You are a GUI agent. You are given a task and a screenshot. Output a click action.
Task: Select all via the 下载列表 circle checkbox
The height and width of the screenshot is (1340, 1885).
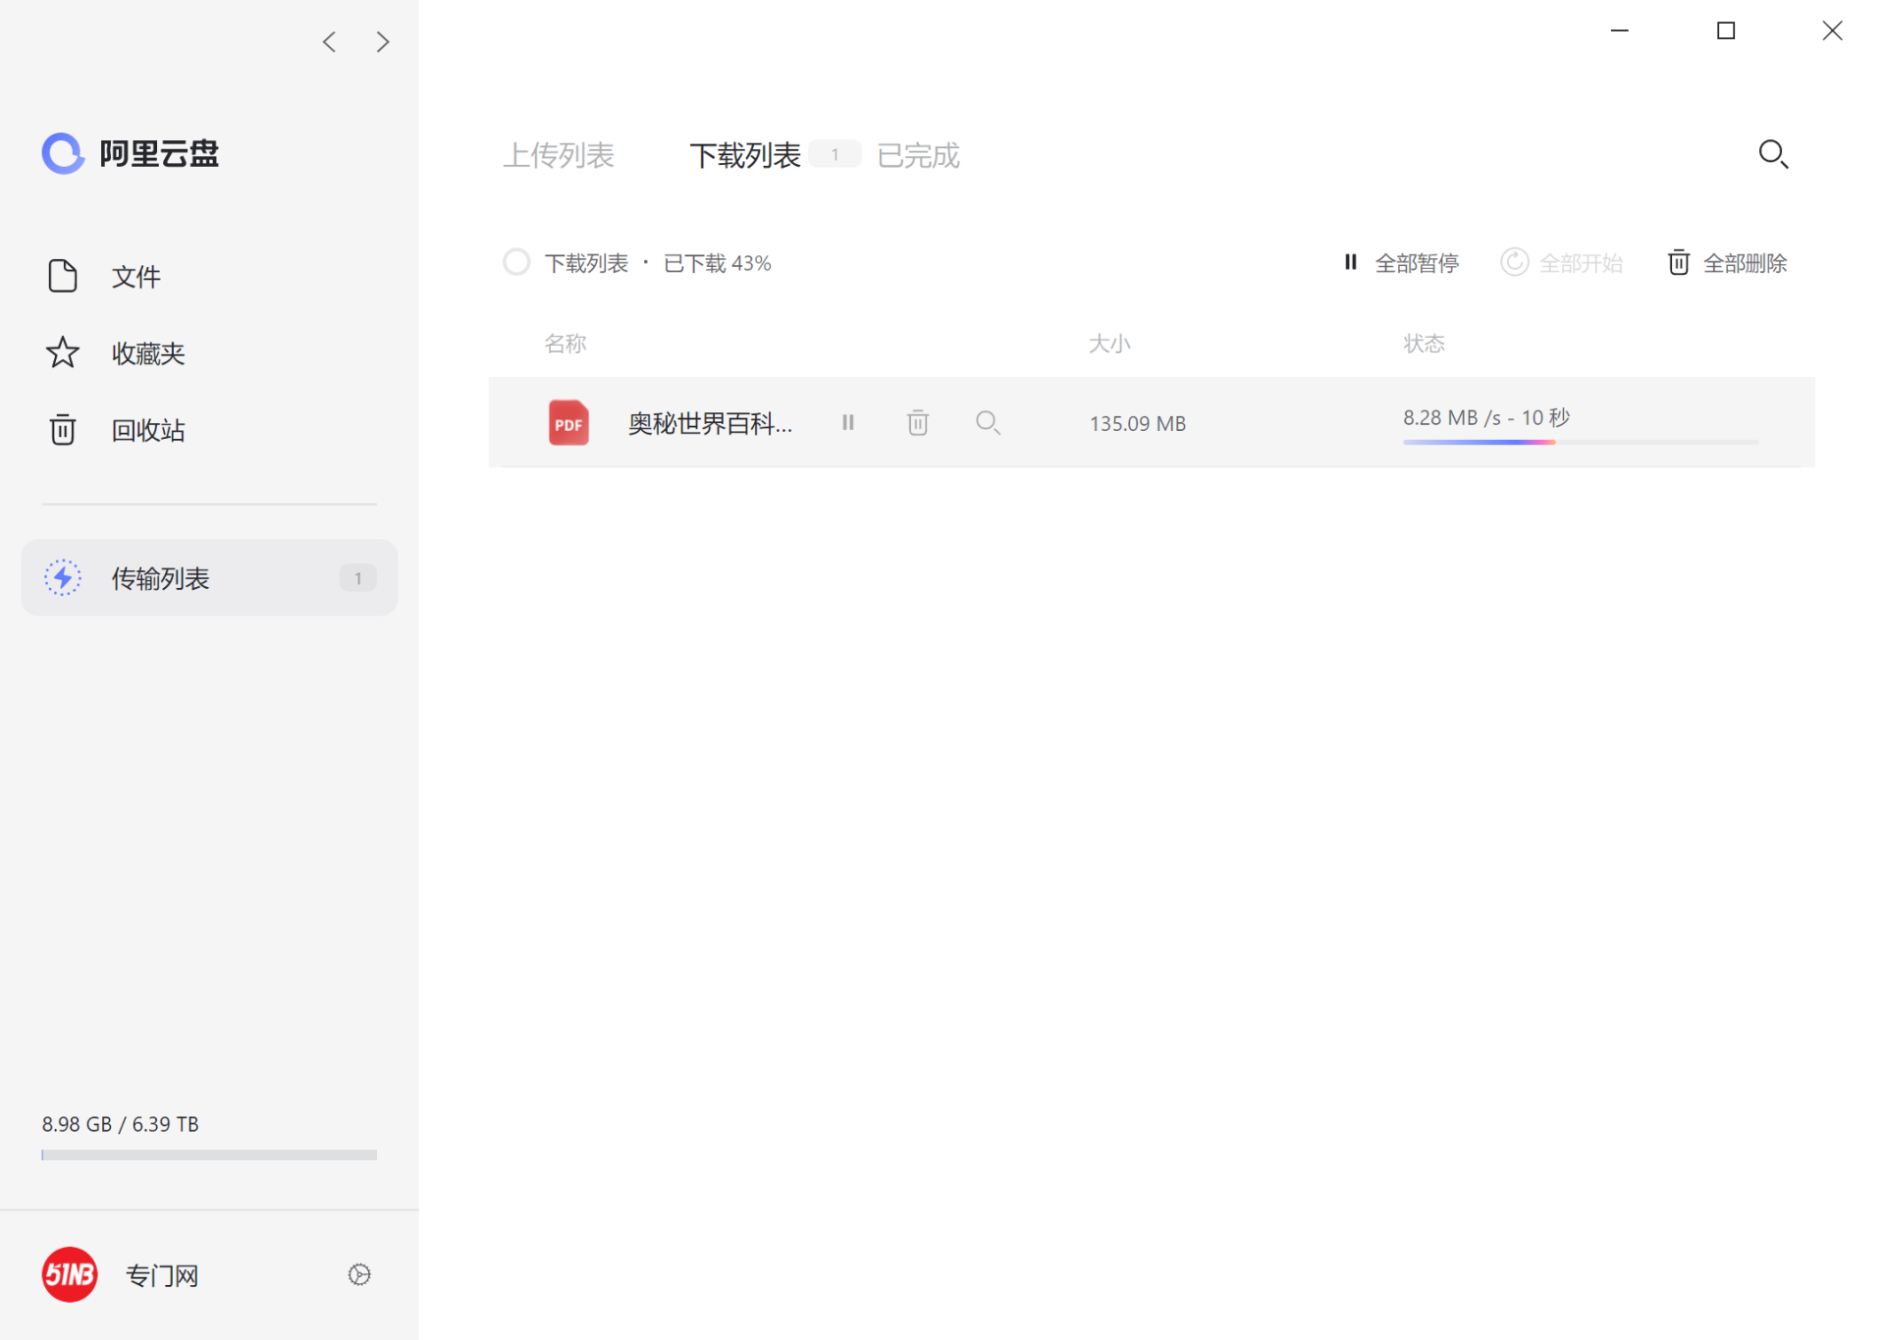click(x=516, y=262)
